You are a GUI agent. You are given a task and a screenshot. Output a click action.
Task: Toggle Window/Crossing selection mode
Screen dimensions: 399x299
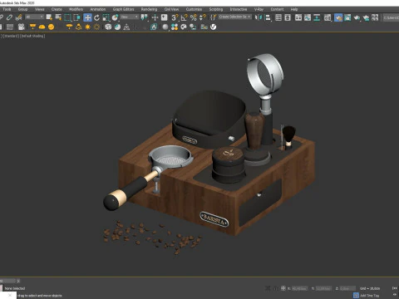76,17
